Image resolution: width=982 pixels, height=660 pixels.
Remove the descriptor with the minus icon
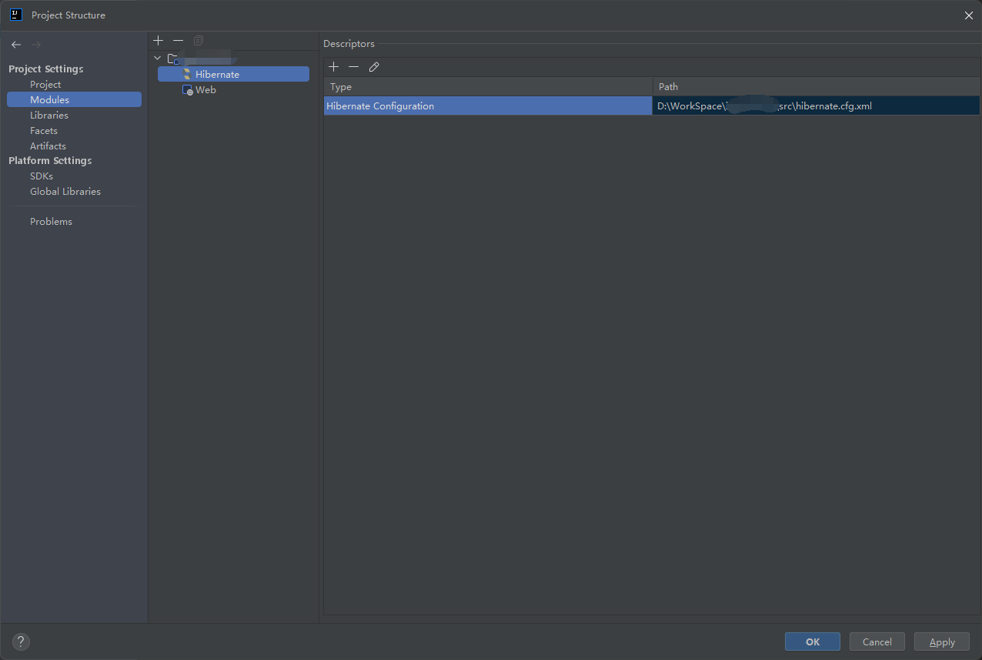click(x=353, y=67)
